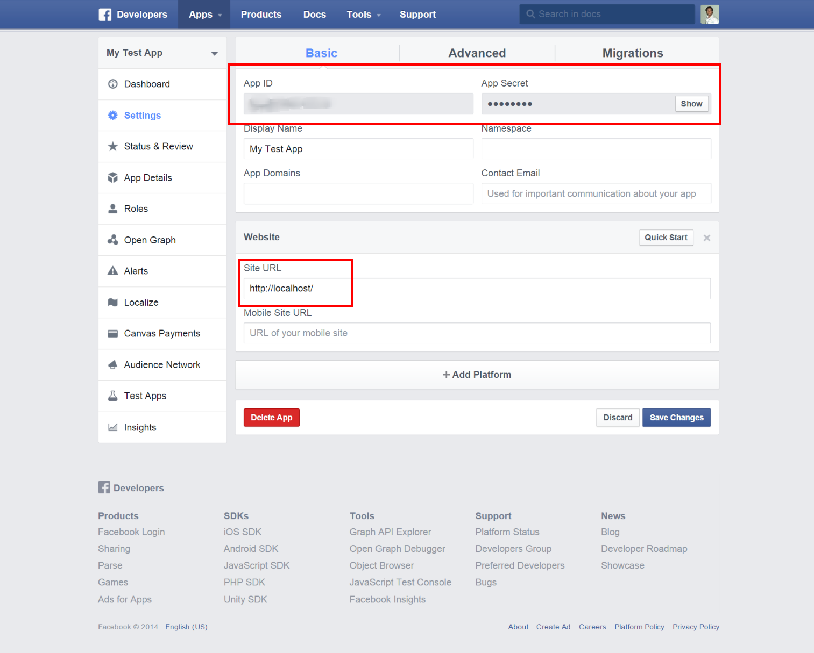Click the Insights chart icon
The height and width of the screenshot is (653, 814).
tap(113, 427)
